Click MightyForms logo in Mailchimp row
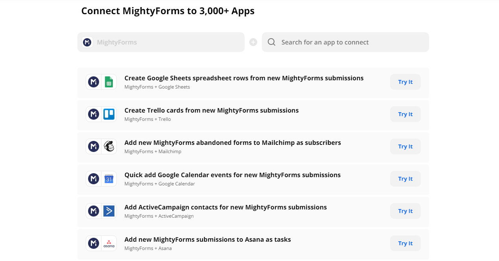This screenshot has width=499, height=261. click(94, 146)
